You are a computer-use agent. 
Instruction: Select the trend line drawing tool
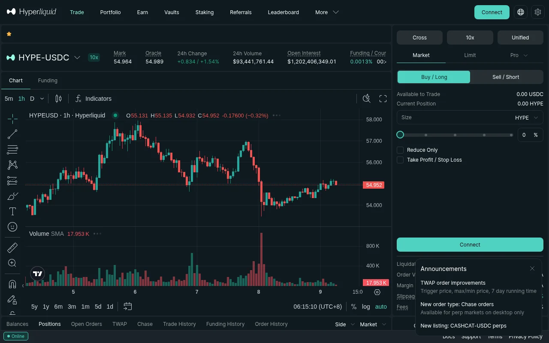[x=12, y=134]
